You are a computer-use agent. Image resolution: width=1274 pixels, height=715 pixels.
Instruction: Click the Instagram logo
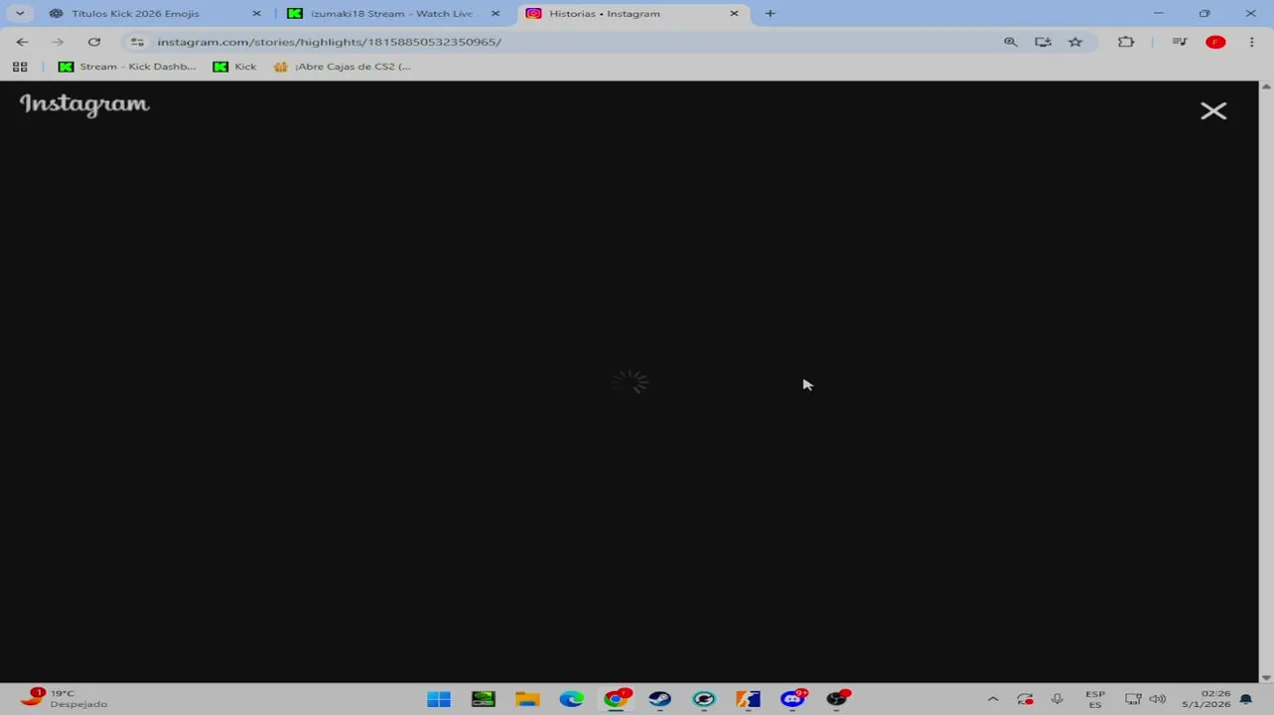pyautogui.click(x=84, y=104)
